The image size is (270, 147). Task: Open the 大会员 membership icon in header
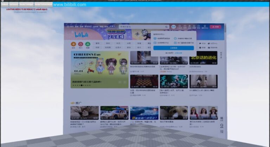pos(180,27)
